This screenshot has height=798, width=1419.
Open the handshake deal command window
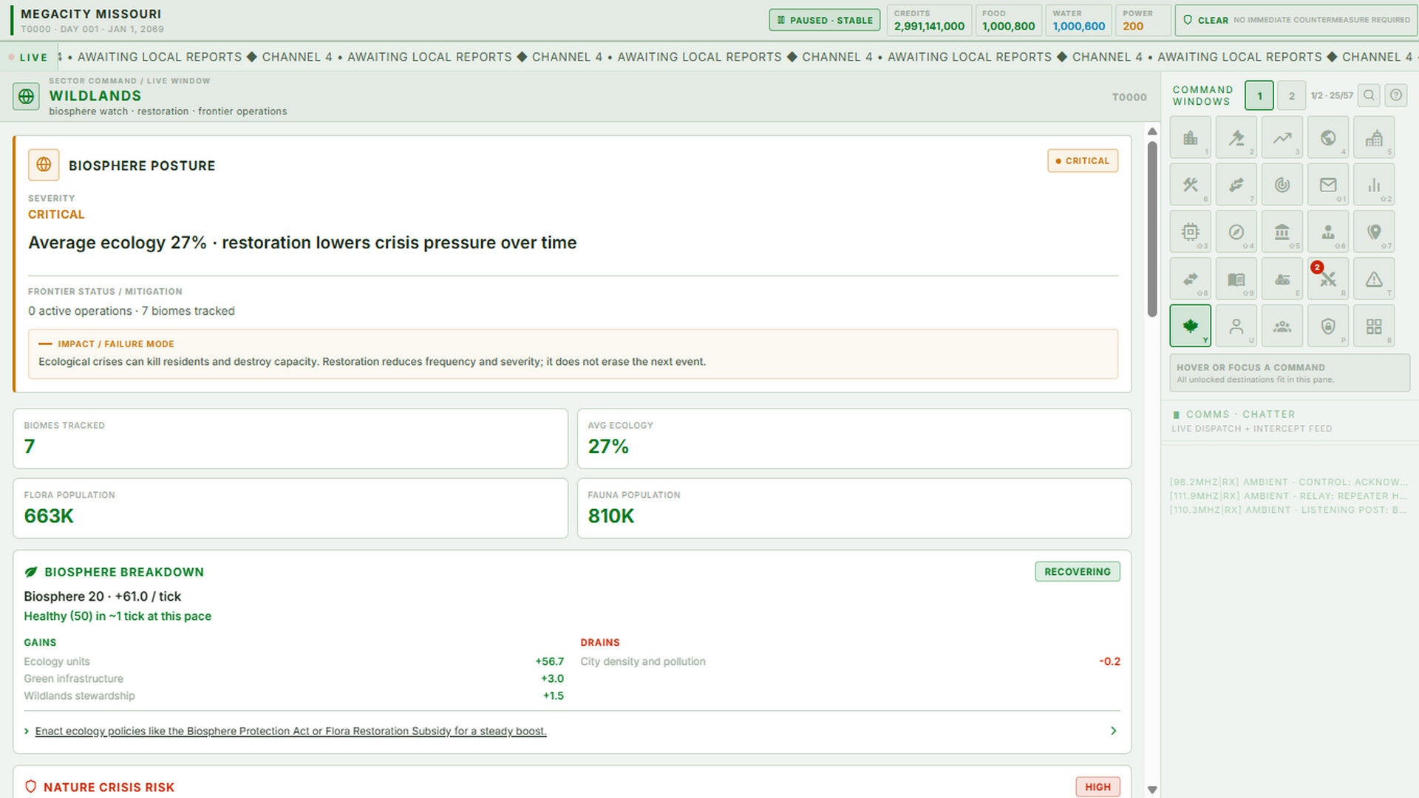click(x=1236, y=185)
